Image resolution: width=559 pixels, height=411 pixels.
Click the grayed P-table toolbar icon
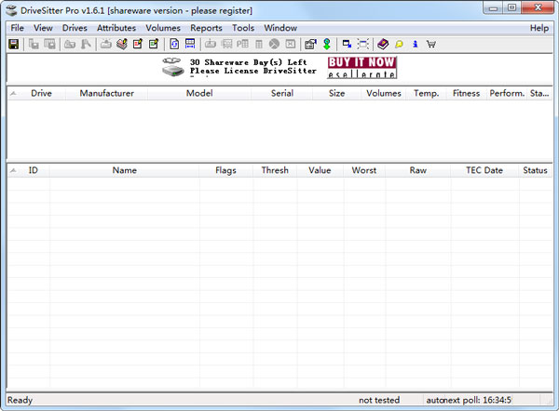coord(242,44)
